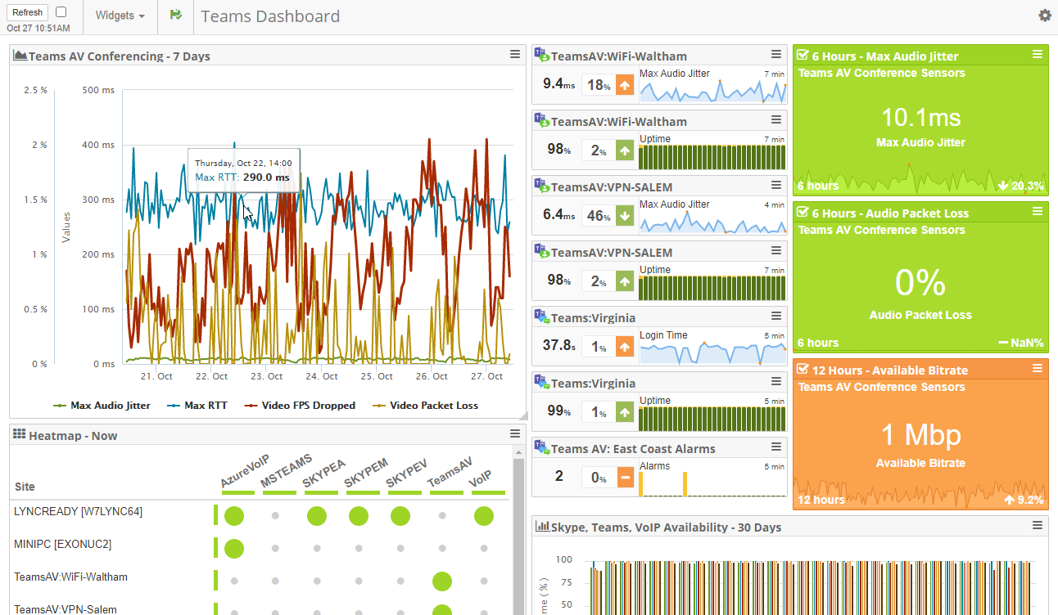Screen dimensions: 1058x615
Task: Click 37.8s Teams:Virginia login time value
Action: [x=559, y=345]
